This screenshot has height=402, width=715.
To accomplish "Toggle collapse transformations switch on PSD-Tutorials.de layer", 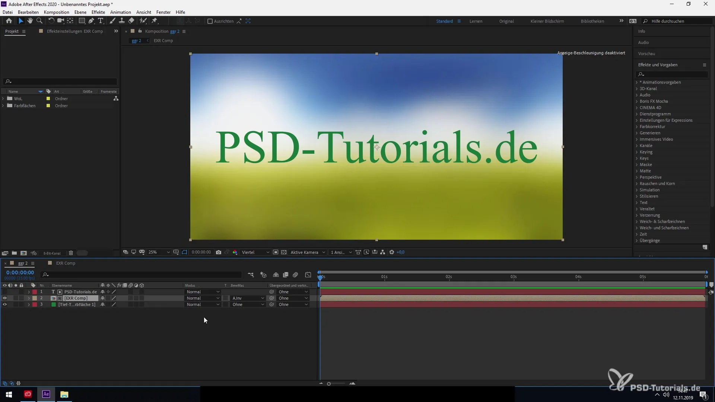I will pyautogui.click(x=108, y=292).
